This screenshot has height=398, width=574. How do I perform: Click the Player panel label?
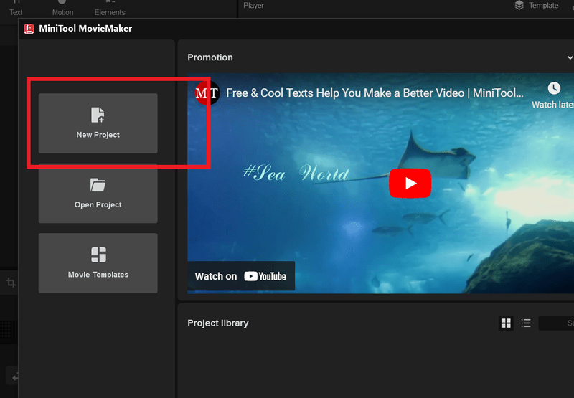point(254,6)
